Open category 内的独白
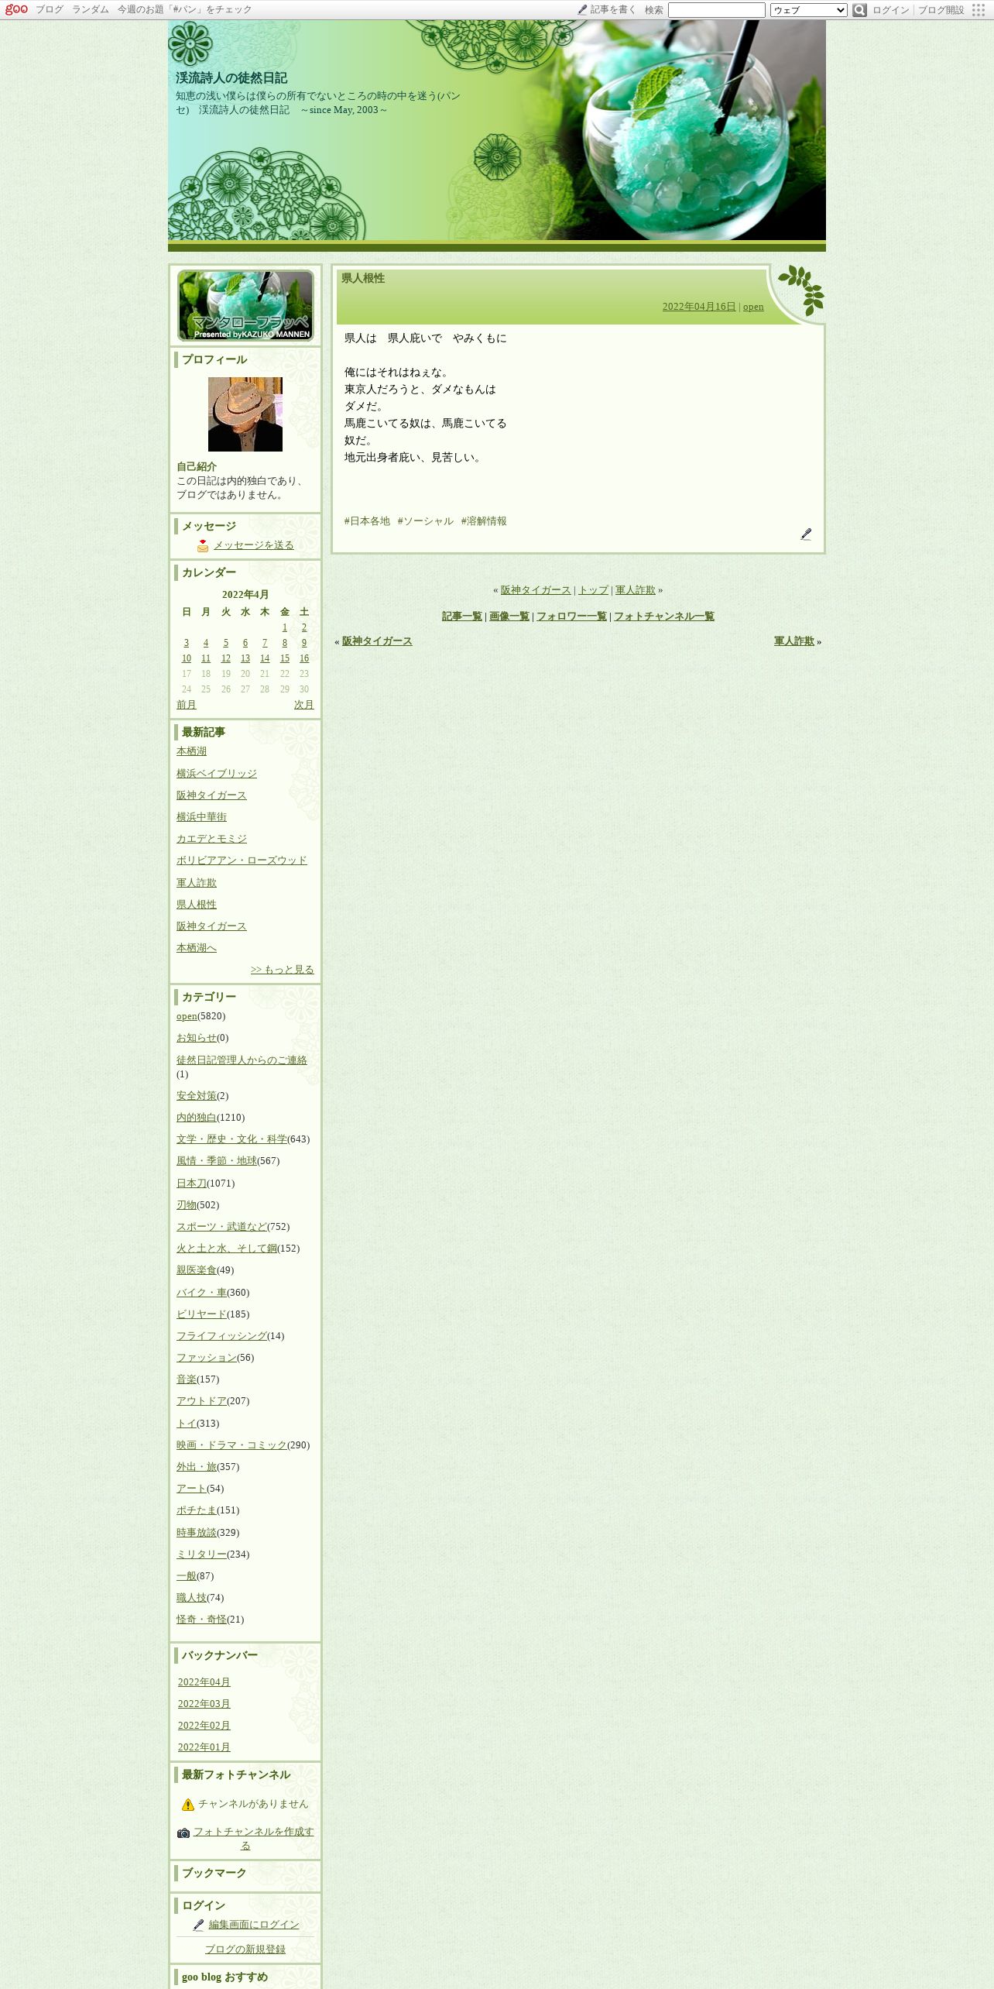Image resolution: width=994 pixels, height=1989 pixels. (x=197, y=1118)
